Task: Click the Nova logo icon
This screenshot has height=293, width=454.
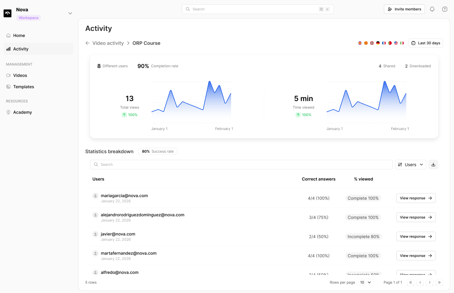Action: coord(7,13)
